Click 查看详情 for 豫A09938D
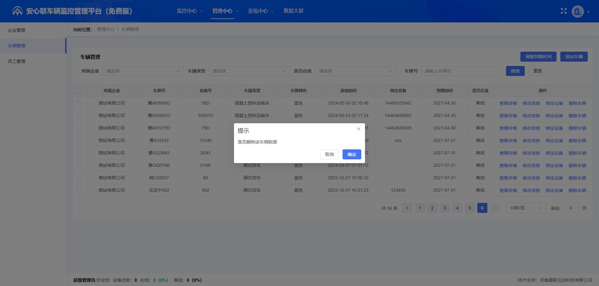599x286 pixels. (x=508, y=103)
